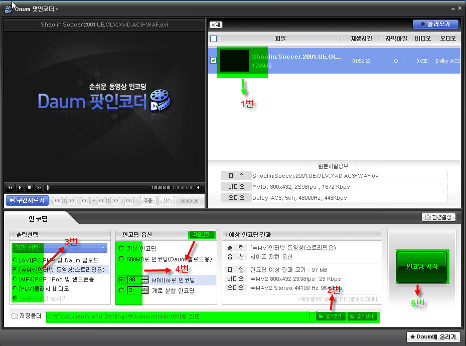Click the Dolby AC3 audio cell
Image resolution: width=466 pixels, height=346 pixels.
click(447, 61)
